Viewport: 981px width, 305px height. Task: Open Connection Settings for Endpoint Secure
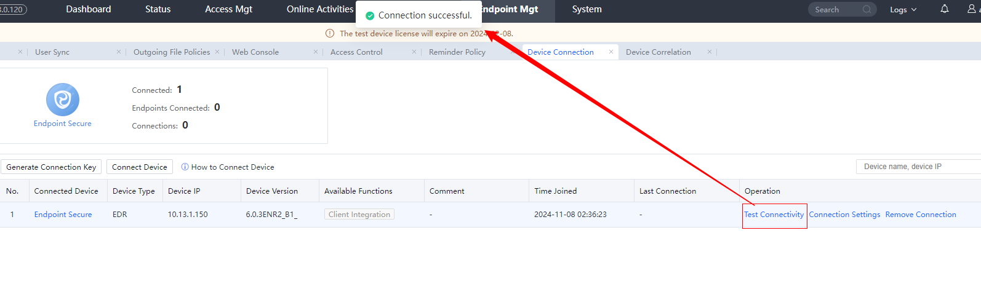click(844, 215)
